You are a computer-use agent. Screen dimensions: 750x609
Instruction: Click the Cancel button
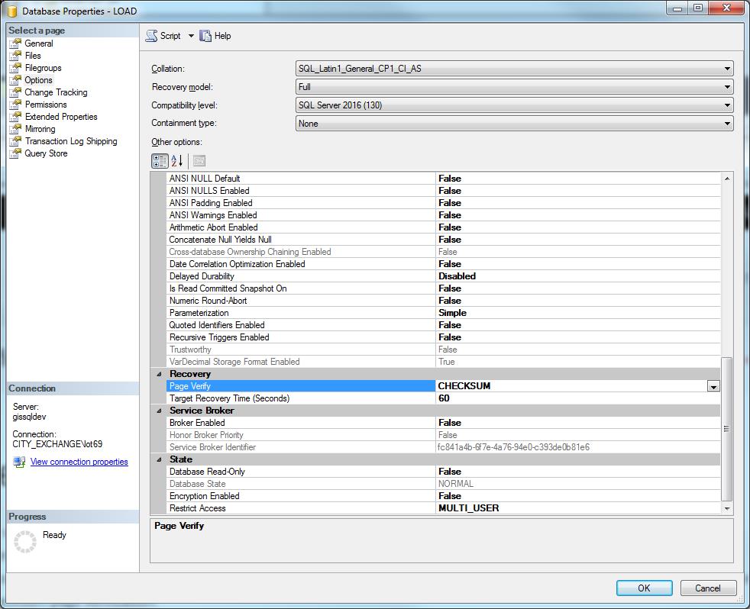pos(707,588)
